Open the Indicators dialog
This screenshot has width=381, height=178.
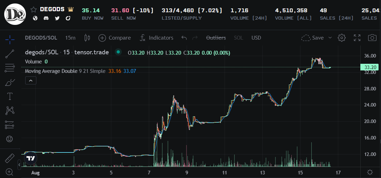point(156,38)
